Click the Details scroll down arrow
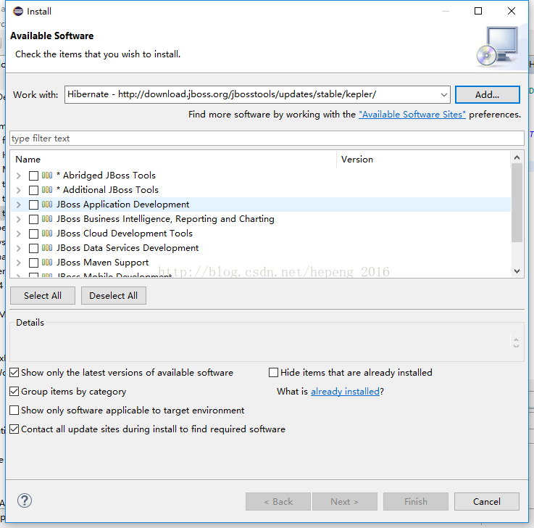 click(517, 346)
